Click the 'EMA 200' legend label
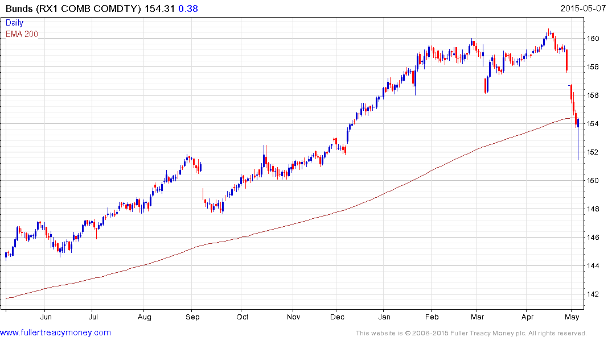Viewport: 612px width, 341px height. [x=22, y=34]
